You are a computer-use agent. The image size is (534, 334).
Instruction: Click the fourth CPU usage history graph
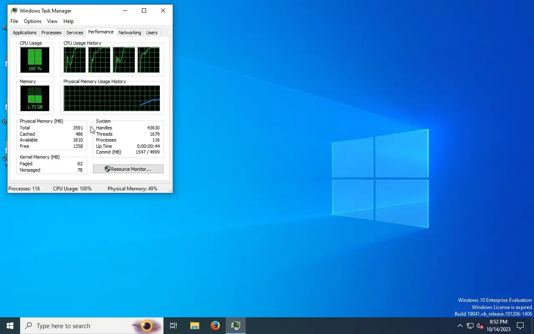coord(149,60)
